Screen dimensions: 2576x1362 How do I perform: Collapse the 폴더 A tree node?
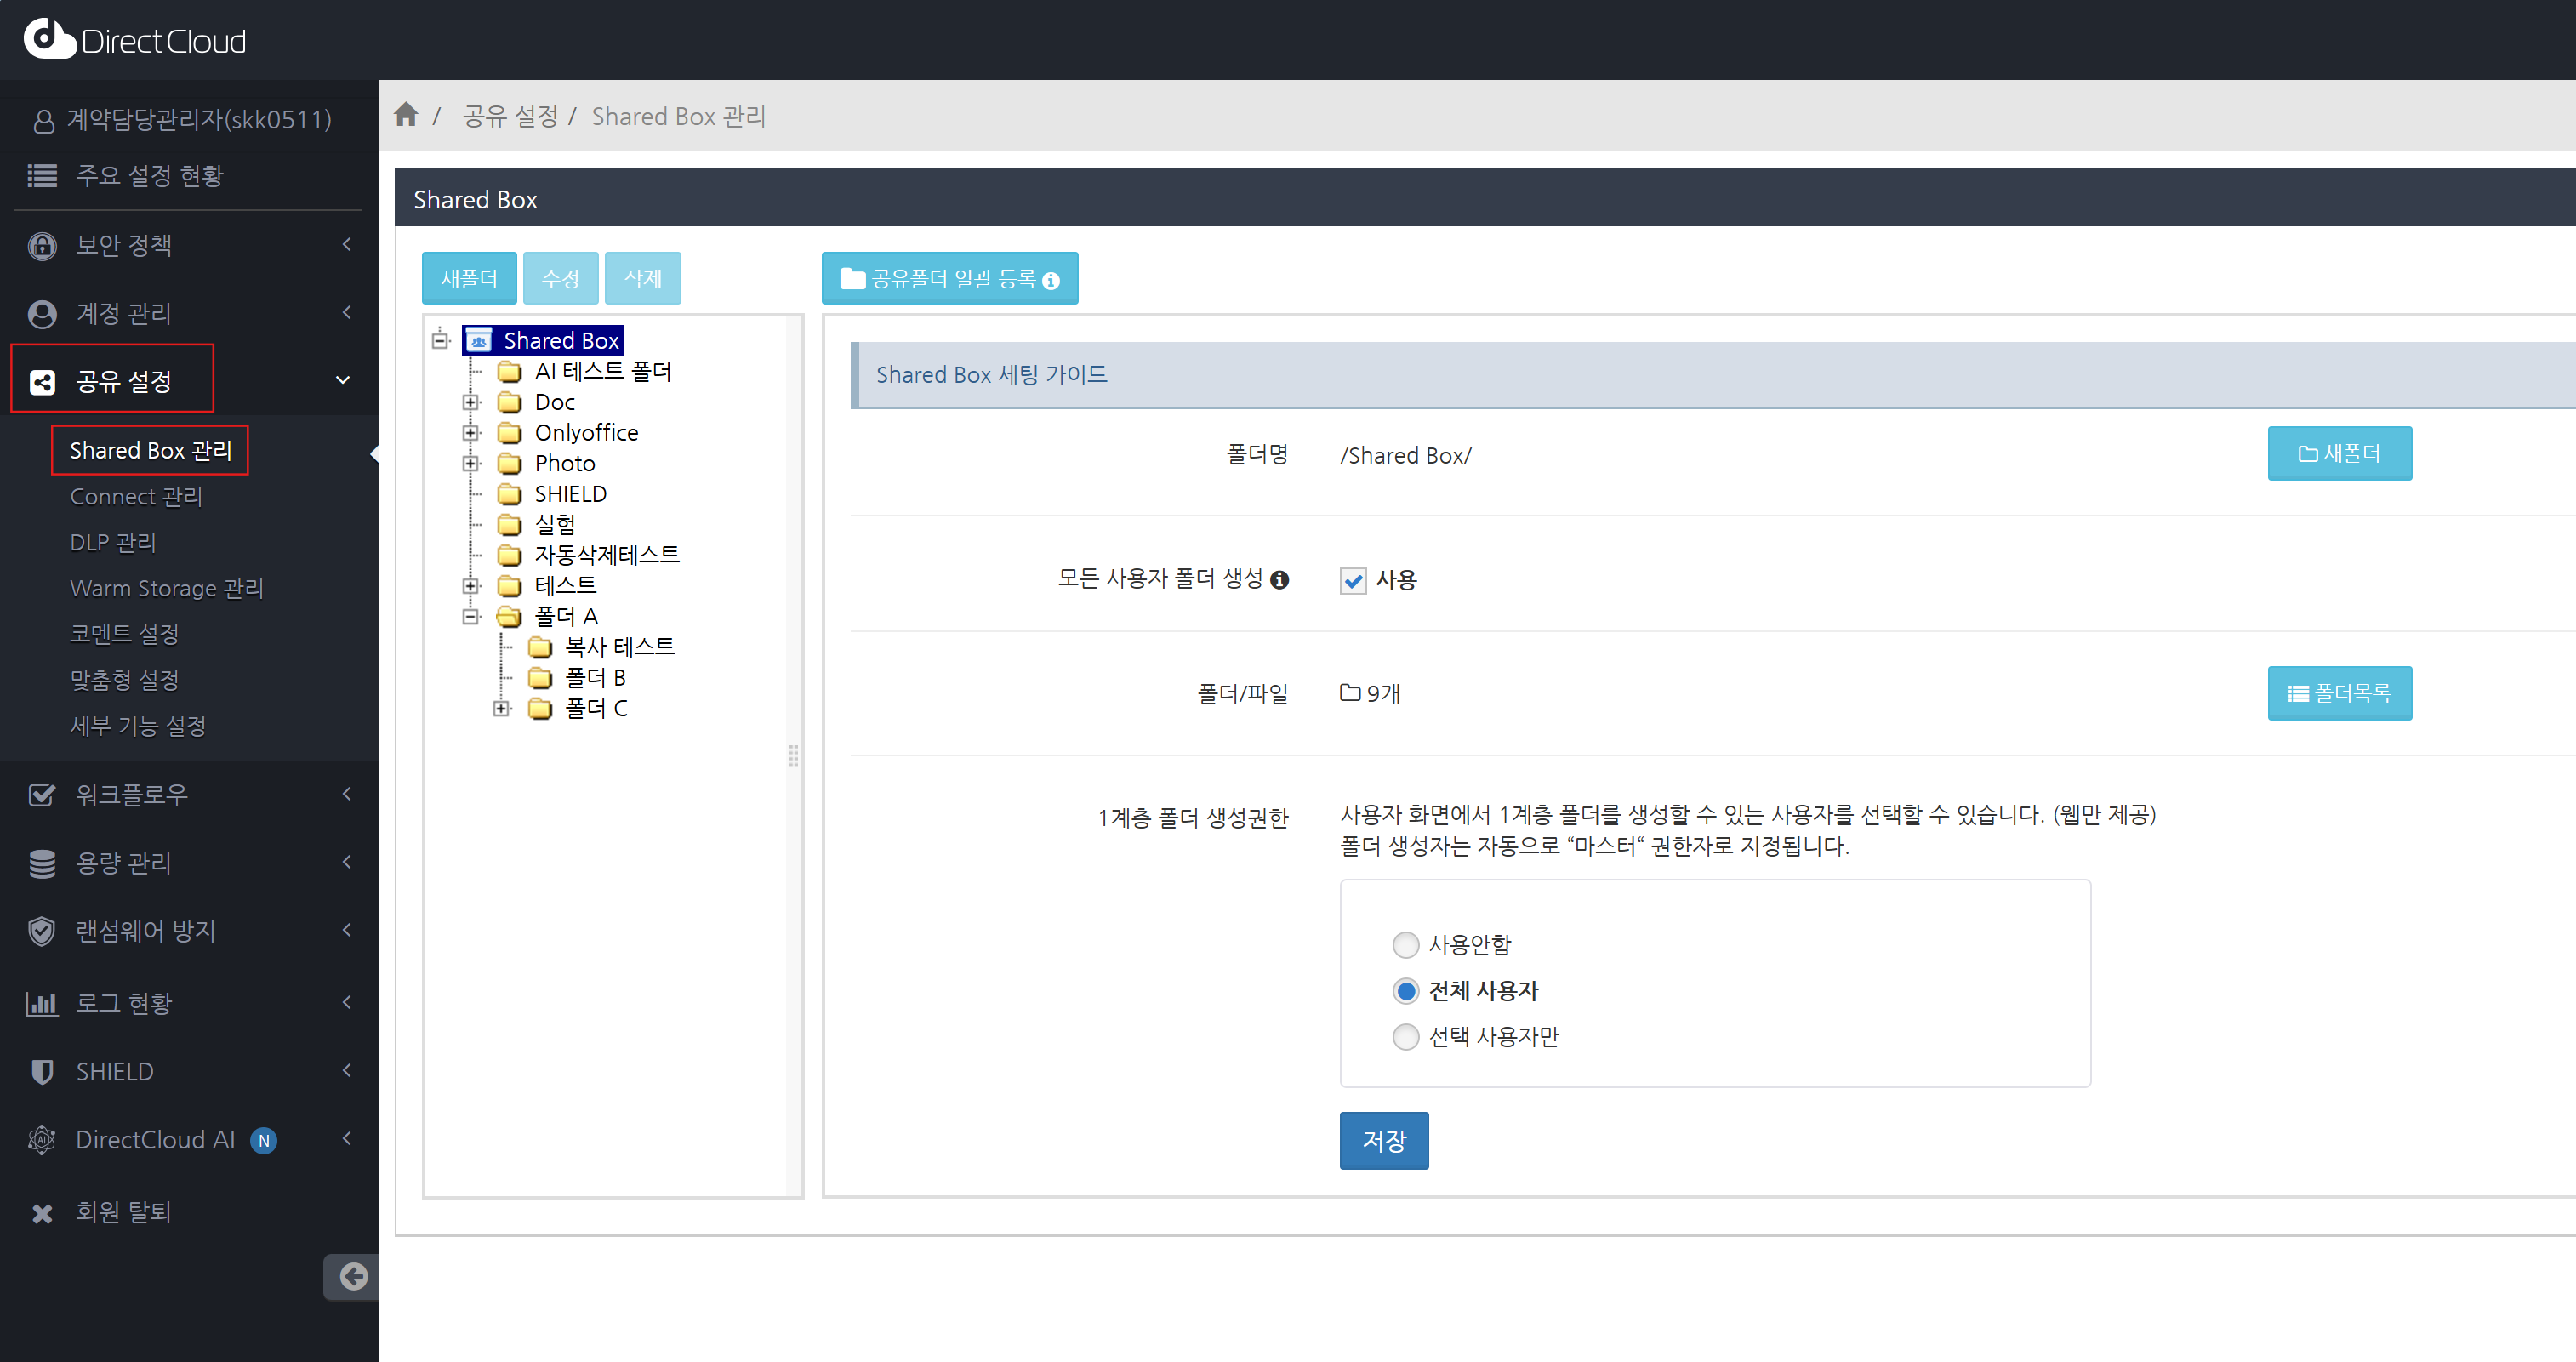pos(471,616)
